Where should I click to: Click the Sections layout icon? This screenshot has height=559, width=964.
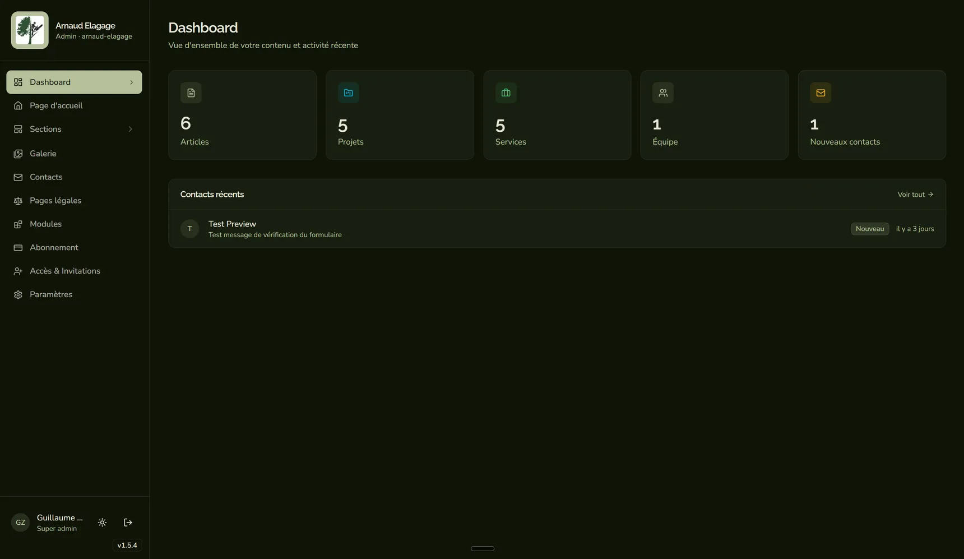[18, 130]
